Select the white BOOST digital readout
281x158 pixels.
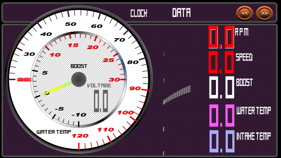[x=221, y=87]
